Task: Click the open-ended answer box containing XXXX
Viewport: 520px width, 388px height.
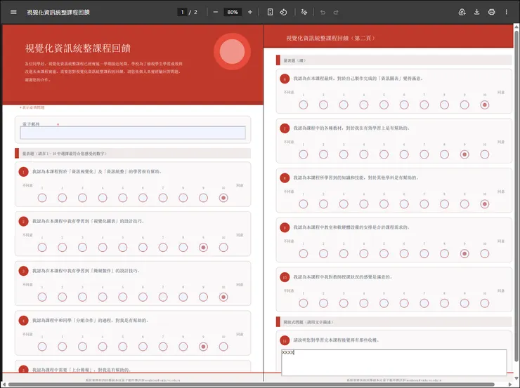Action: tap(394, 363)
